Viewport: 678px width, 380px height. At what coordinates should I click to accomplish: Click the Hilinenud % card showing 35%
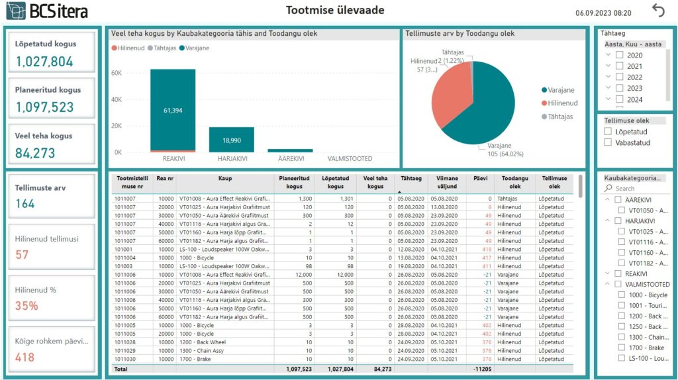click(x=52, y=299)
